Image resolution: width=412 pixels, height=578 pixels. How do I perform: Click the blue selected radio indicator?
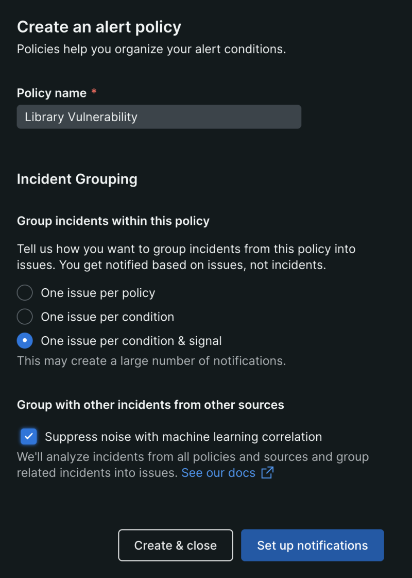25,340
